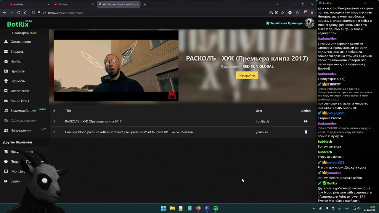Image resolution: width=379 pixels, height=213 pixels.
Task: Click the Выйти logout icon
Action: (x=6, y=181)
